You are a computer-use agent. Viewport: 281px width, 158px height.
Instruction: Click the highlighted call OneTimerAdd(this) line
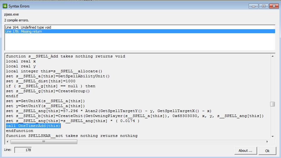coord(33,126)
